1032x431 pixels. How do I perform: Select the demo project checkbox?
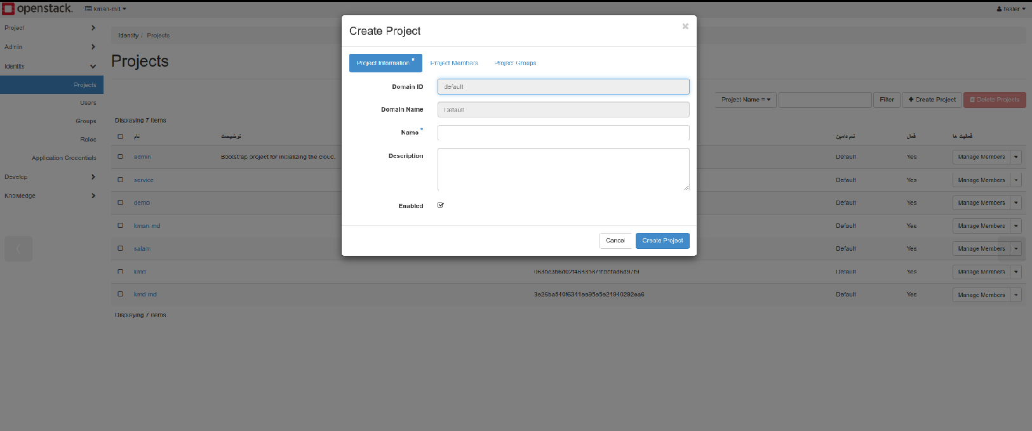click(120, 202)
